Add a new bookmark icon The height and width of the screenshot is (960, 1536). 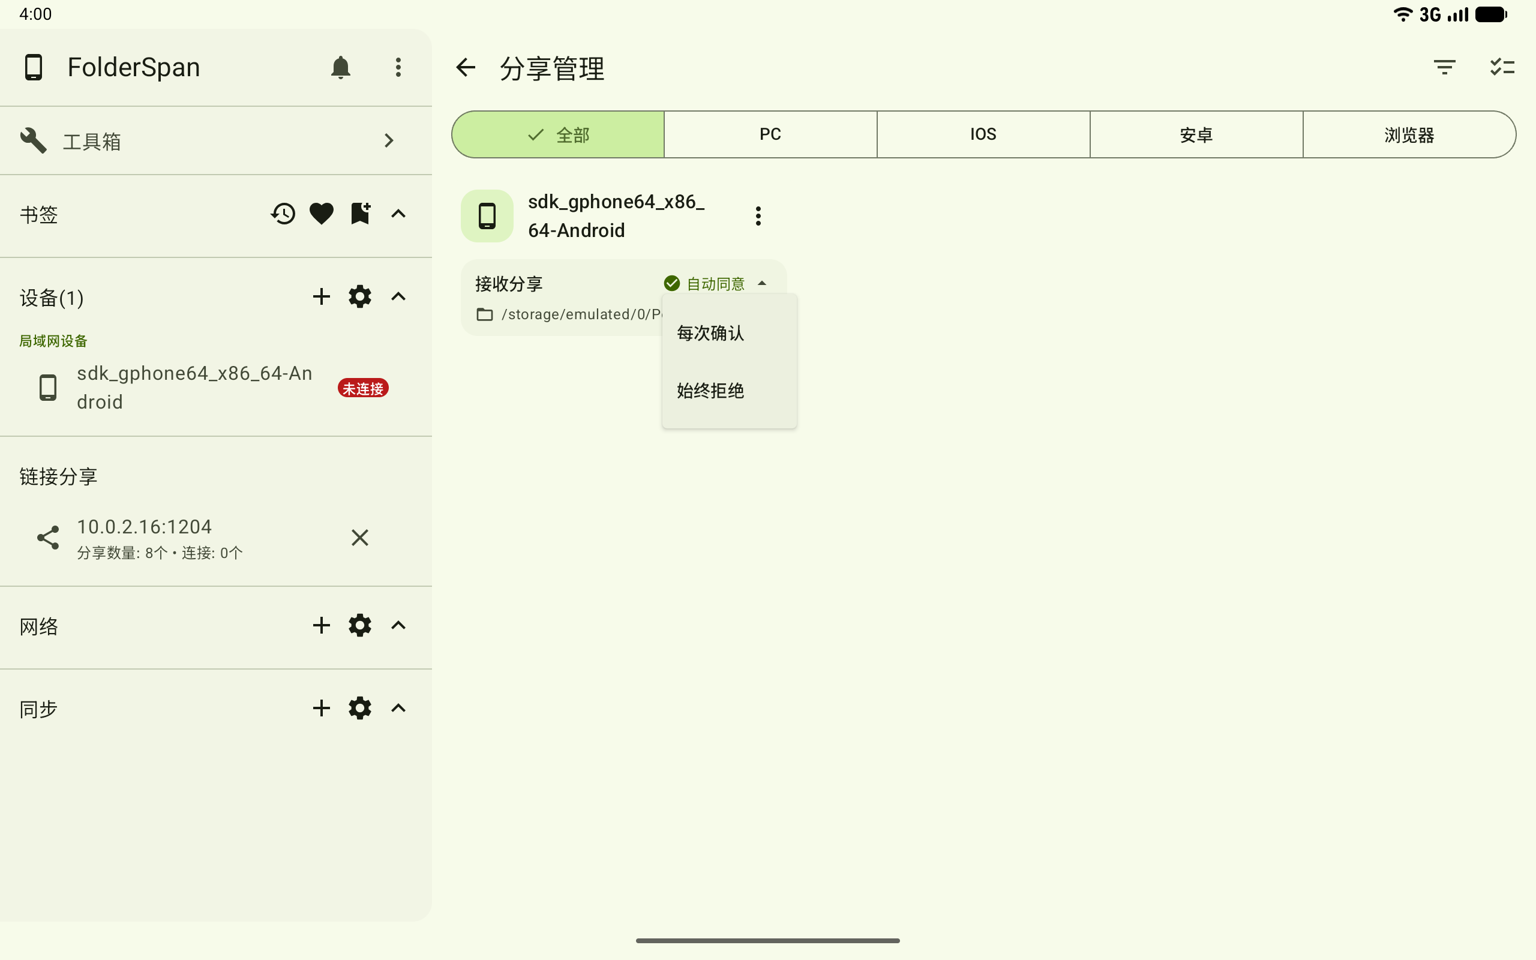361,214
